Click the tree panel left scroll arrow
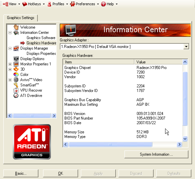195x179 pixels. [x=10, y=116]
